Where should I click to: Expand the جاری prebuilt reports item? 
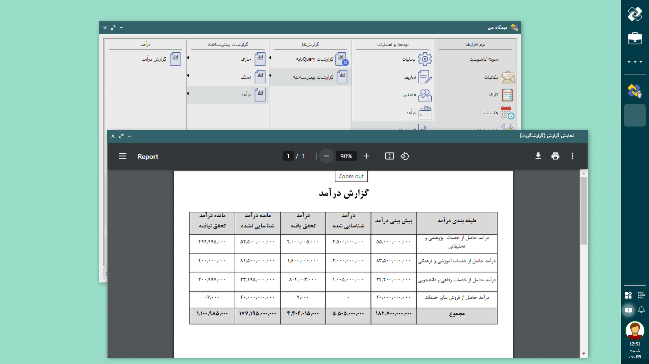pos(253,59)
